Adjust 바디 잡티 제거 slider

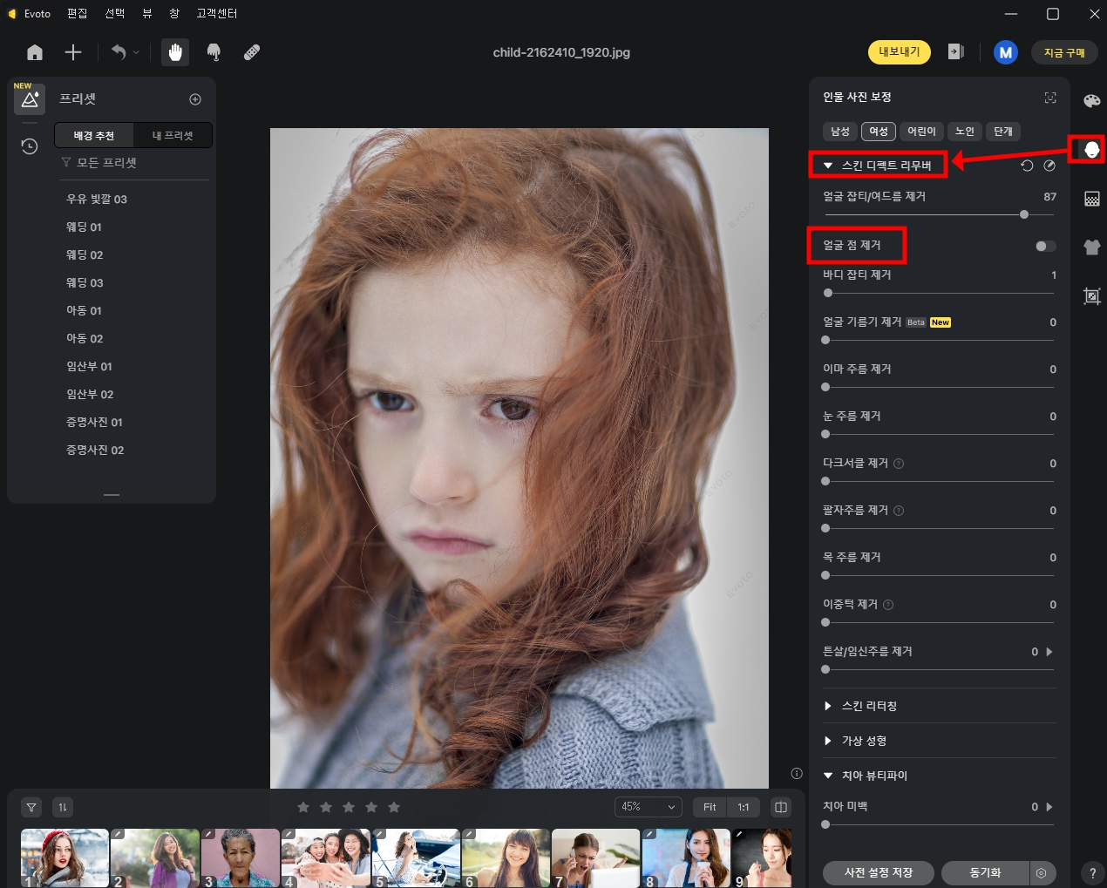coord(940,293)
